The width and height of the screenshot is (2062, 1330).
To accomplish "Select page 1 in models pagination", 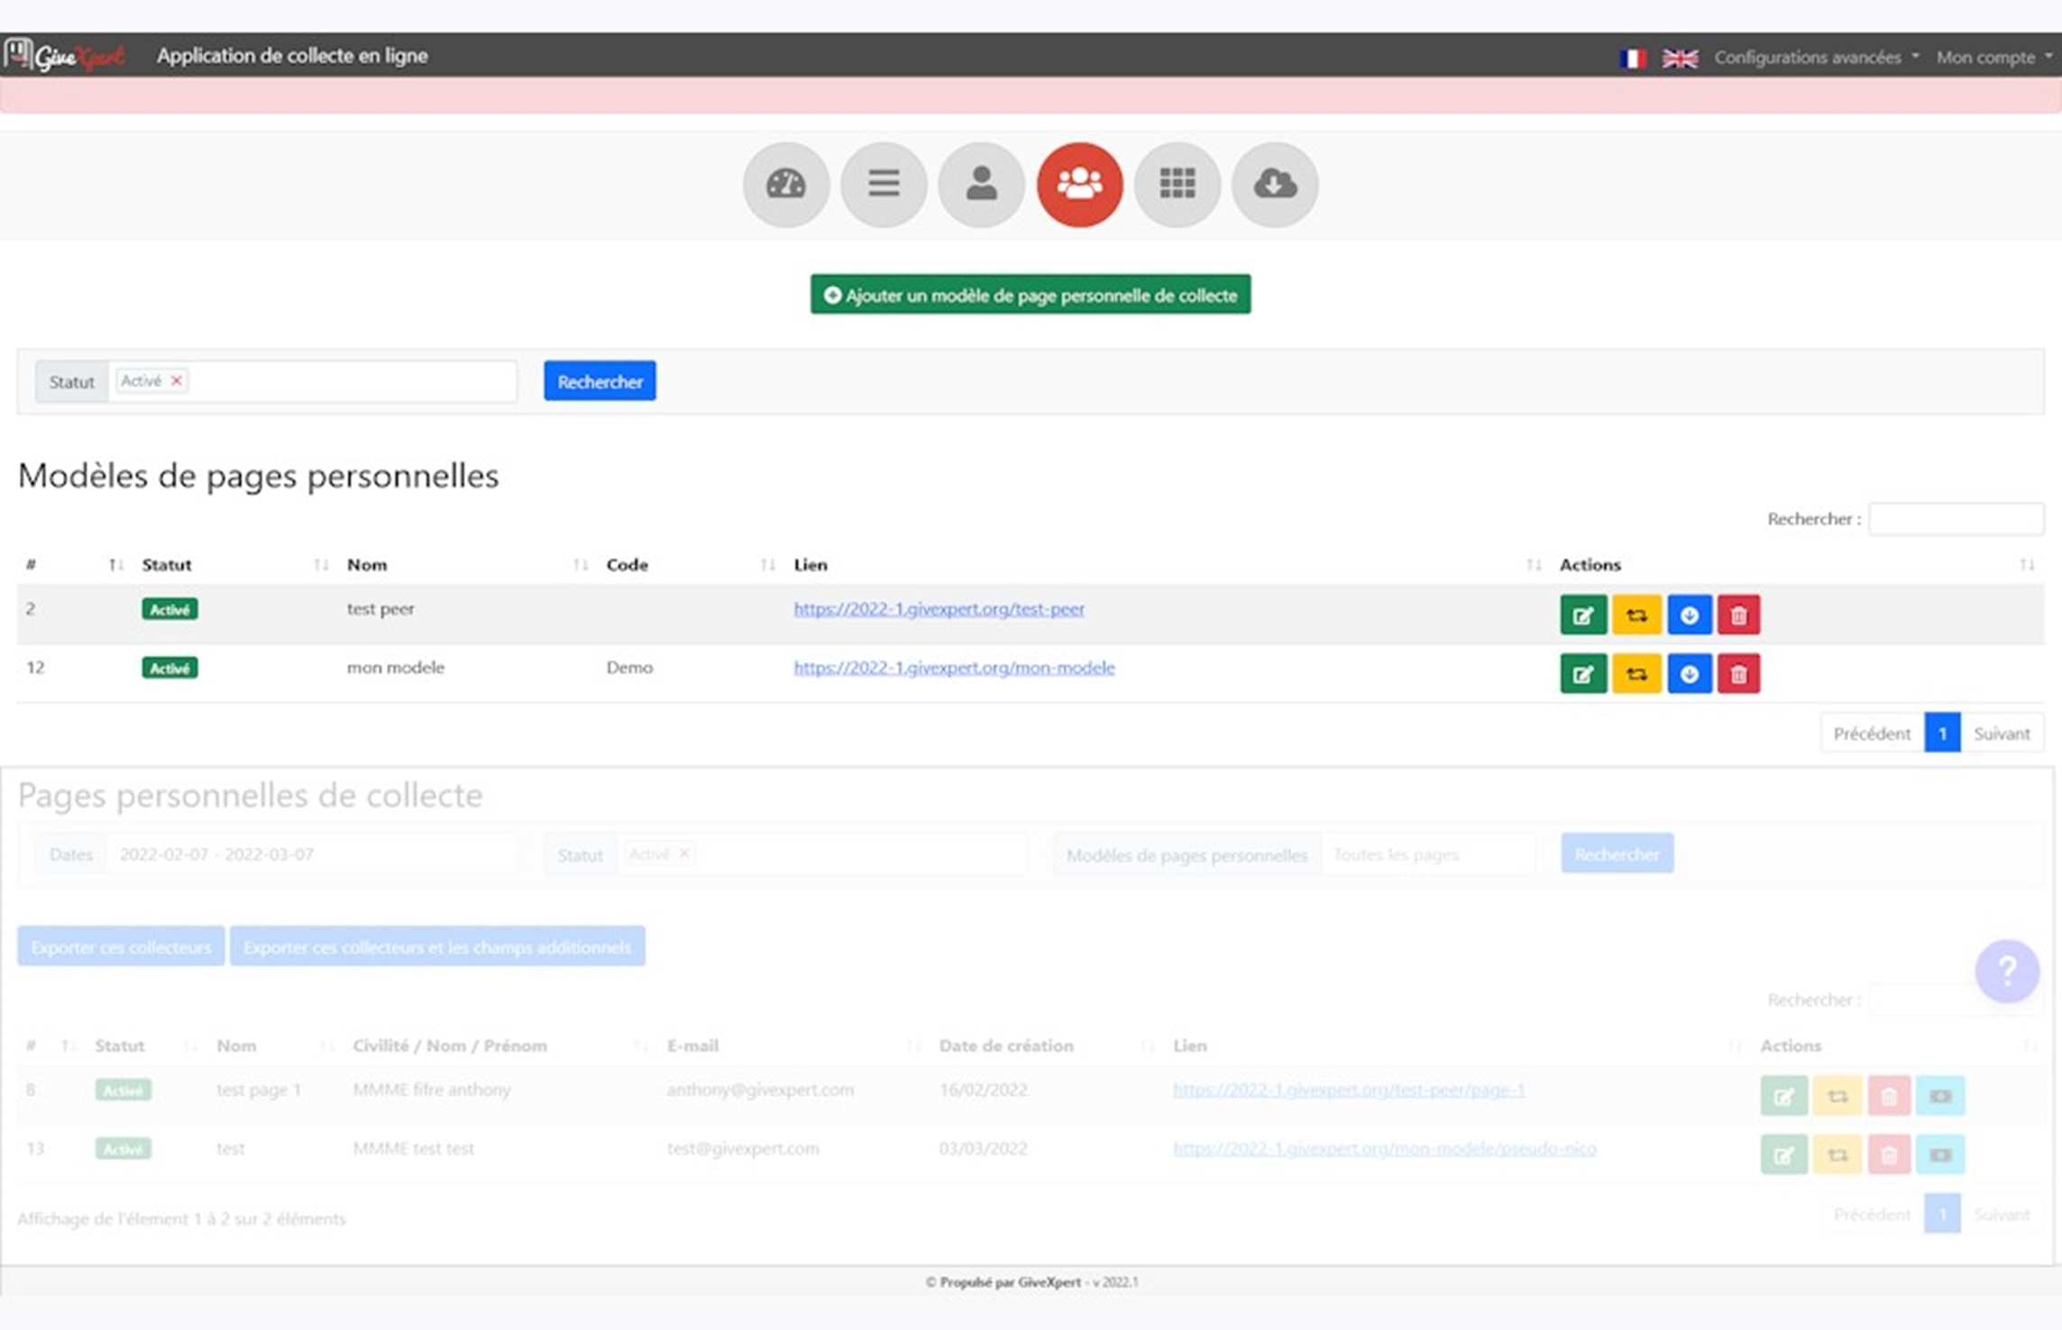I will click(1942, 733).
